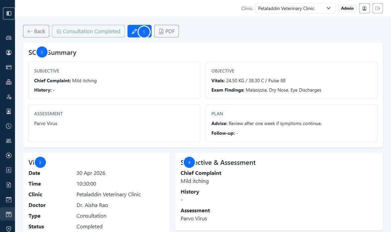The image size is (391, 232).
Task: Open the ID badge icon in sidebar
Action: tap(9, 111)
